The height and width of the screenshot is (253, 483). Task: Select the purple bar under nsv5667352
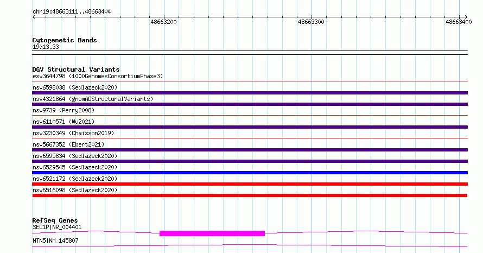point(250,150)
